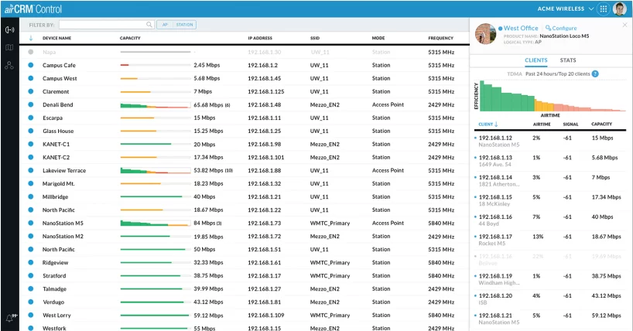Click the efficiency airtime chart
Viewport: 633px width, 331px height.
[553, 96]
